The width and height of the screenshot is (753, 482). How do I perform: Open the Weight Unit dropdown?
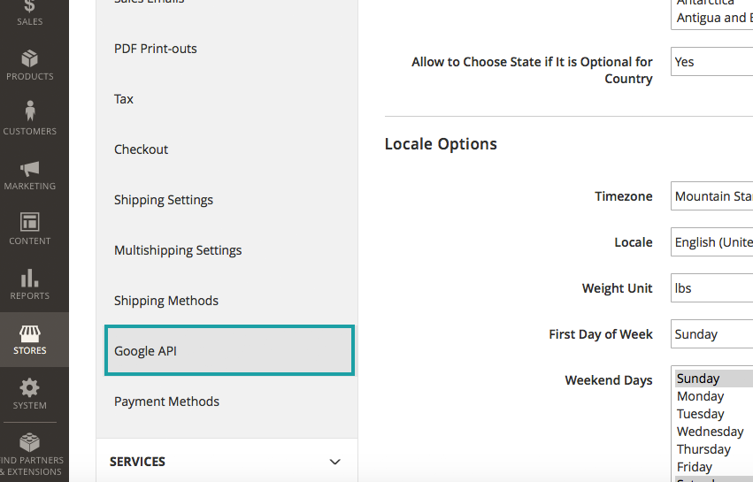click(x=711, y=288)
